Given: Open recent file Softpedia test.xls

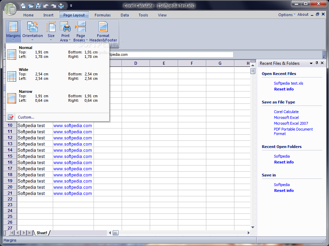Looking at the screenshot, I should (x=288, y=83).
